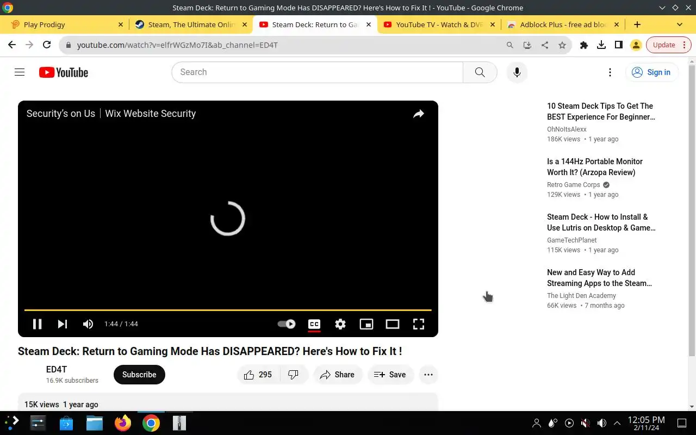The image size is (696, 435).
Task: Toggle the Chrome side panel
Action: (619, 45)
